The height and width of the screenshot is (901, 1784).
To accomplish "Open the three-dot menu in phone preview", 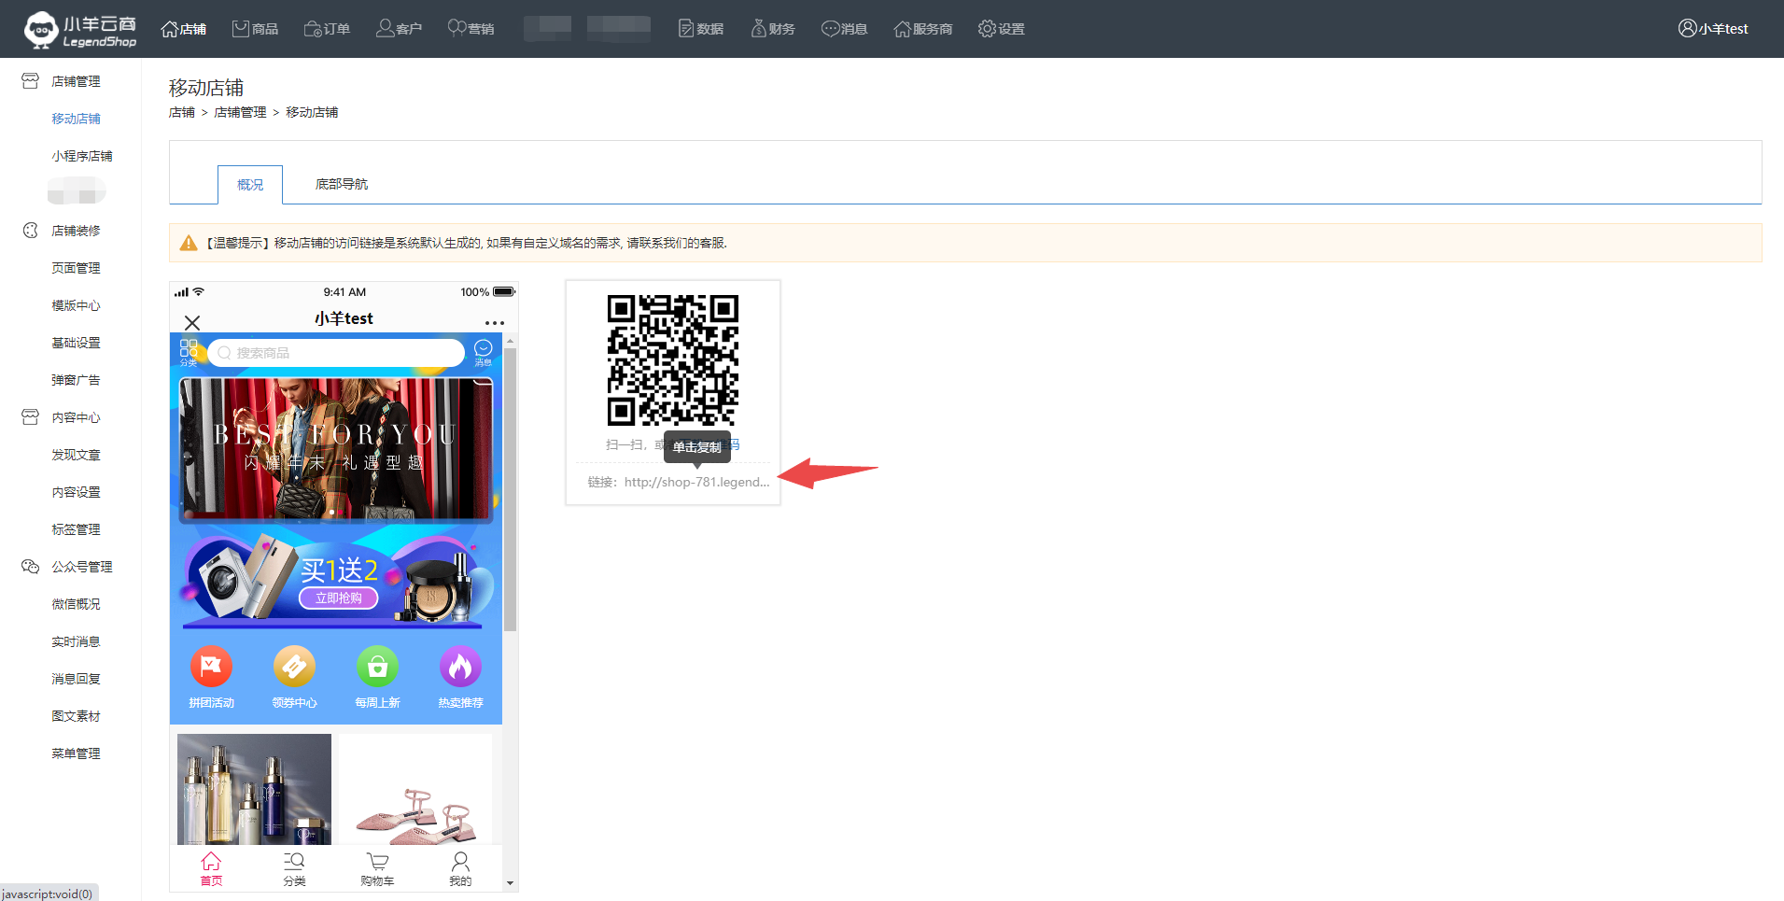I will click(494, 323).
